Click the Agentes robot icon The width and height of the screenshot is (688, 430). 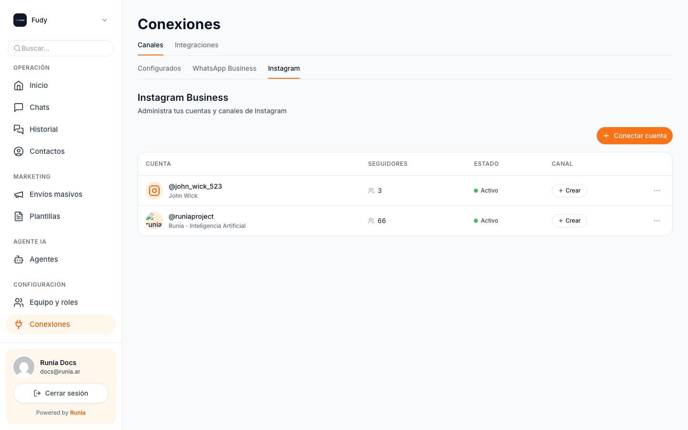19,259
